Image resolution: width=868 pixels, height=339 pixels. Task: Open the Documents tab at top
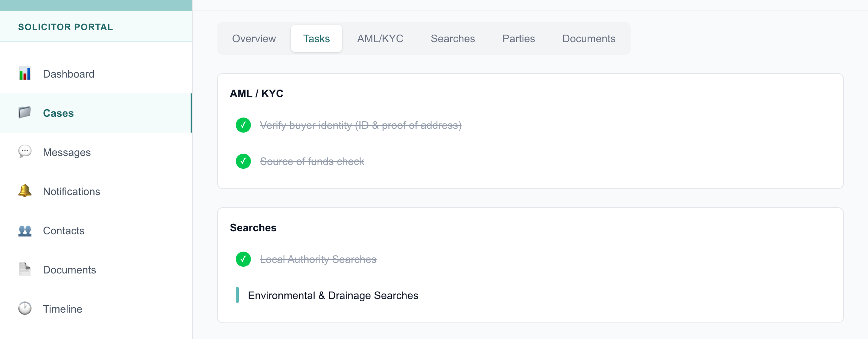(589, 38)
